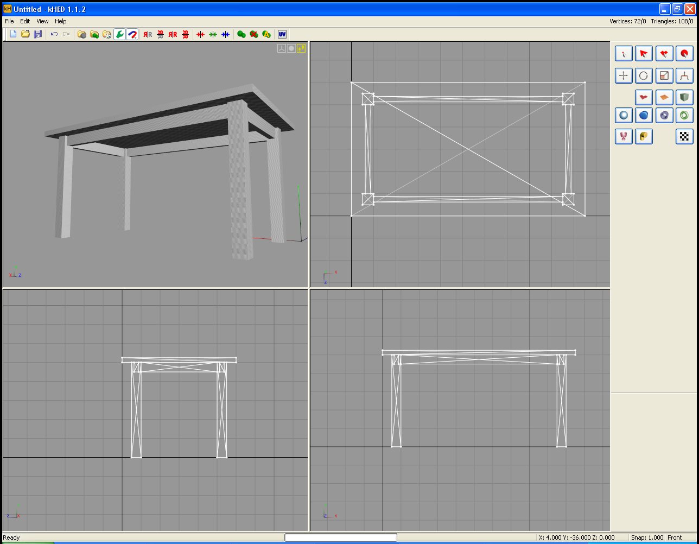Choose the light blue sphere primitive tool
699x544 pixels.
click(624, 115)
